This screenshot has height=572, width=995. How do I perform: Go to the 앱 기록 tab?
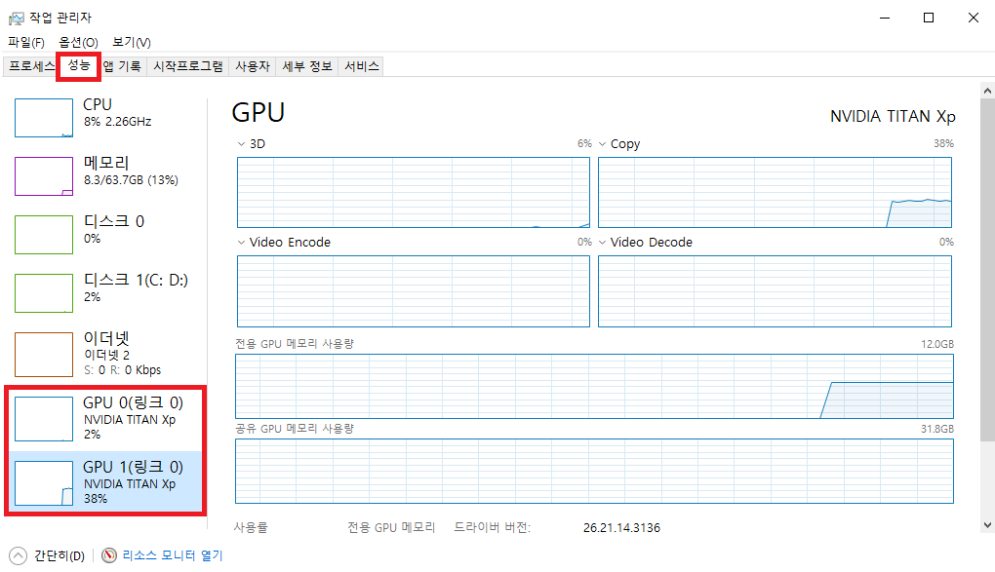(x=122, y=66)
